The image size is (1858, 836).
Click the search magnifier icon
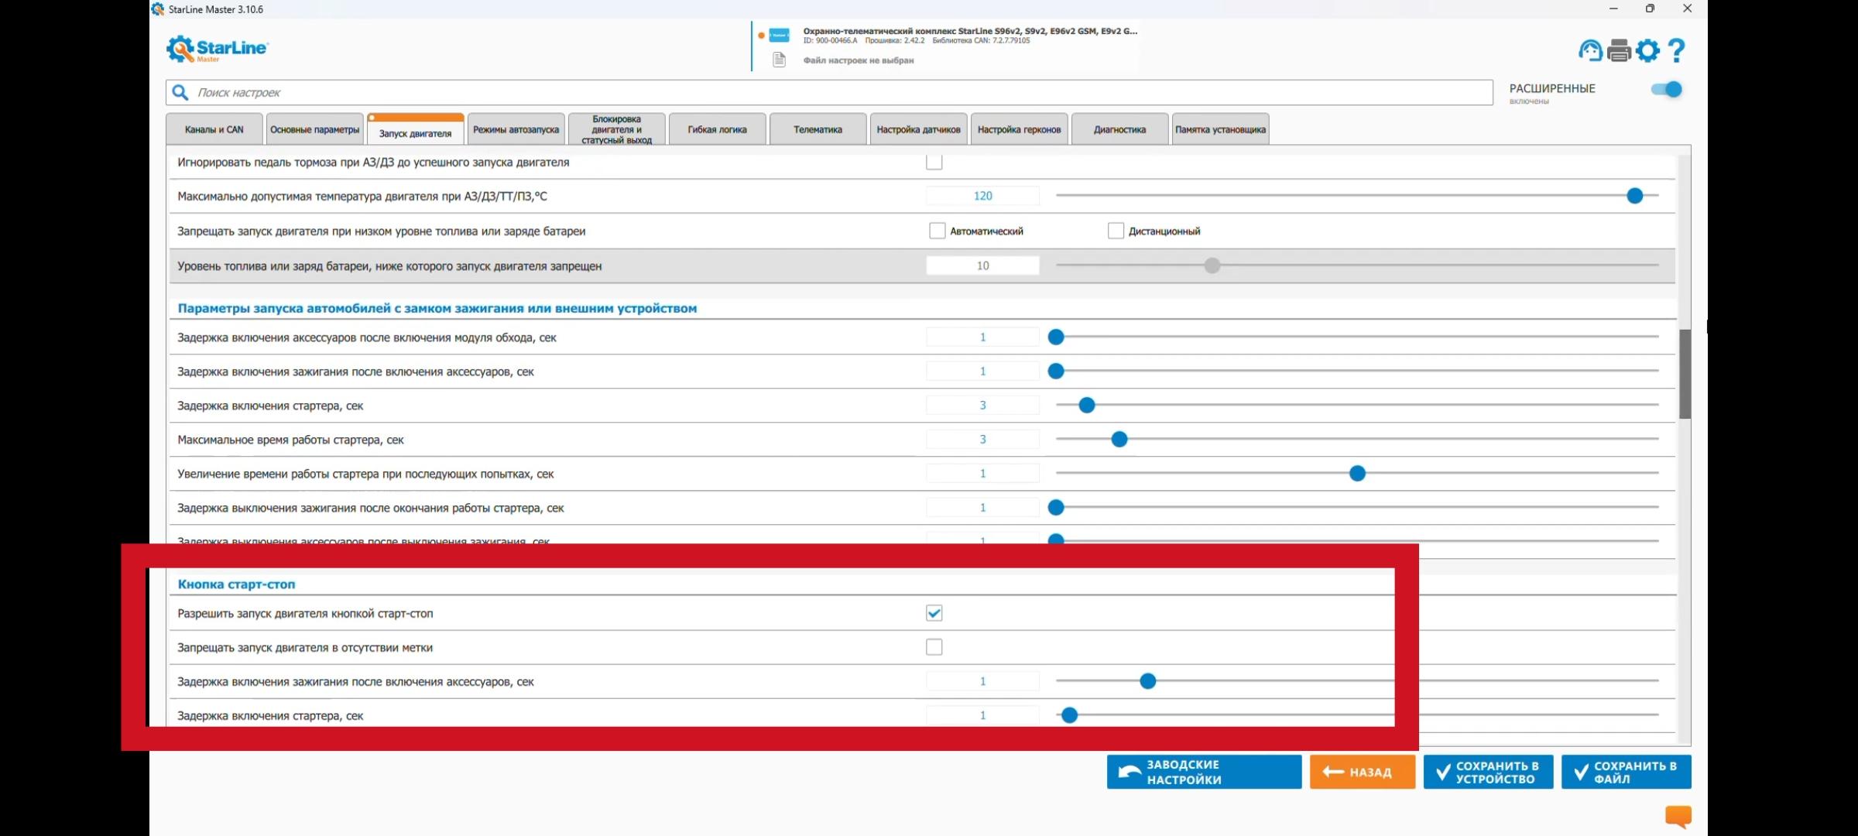180,93
